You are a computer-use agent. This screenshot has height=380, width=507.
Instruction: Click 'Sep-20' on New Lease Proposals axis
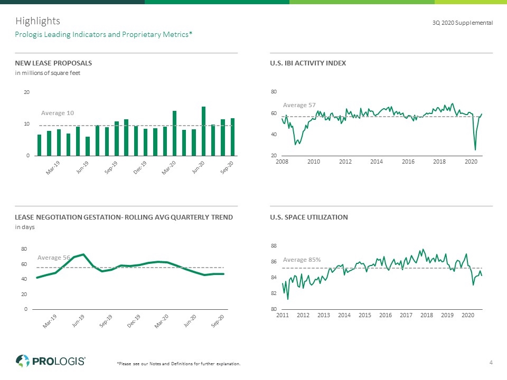coord(227,168)
